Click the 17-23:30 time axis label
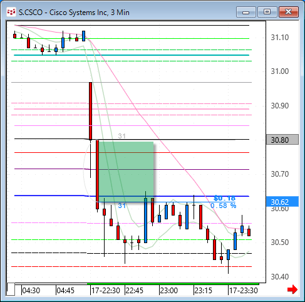 [x=244, y=290]
